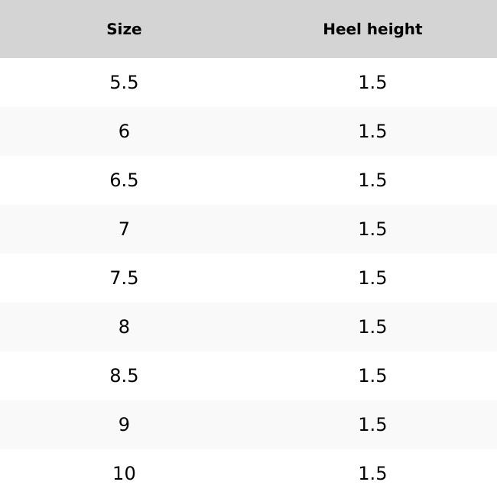Select the size 7.5 cell
This screenshot has height=498, width=497.
[x=124, y=278]
